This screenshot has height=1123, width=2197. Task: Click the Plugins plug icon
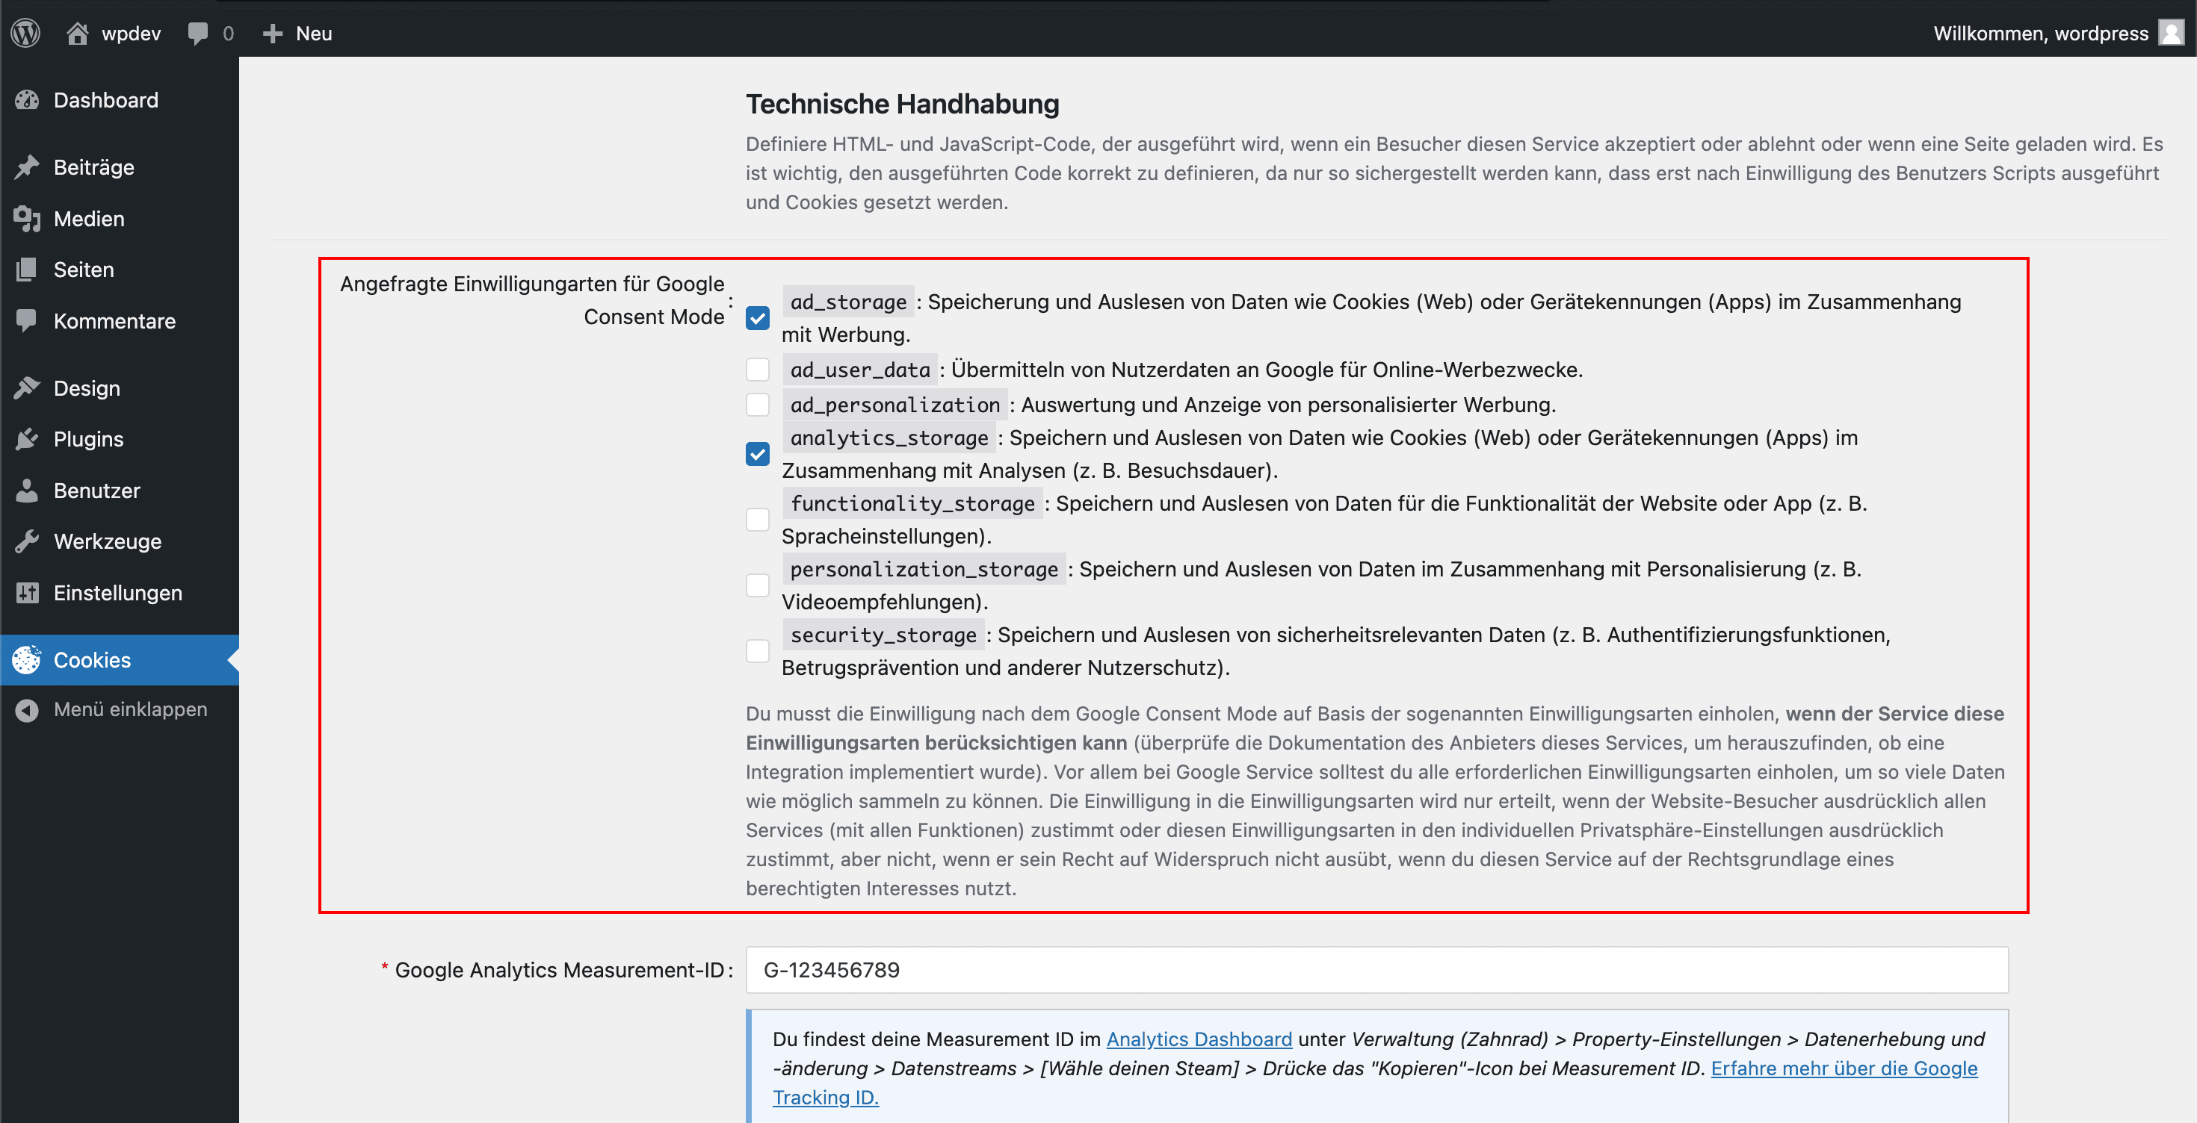[x=28, y=439]
